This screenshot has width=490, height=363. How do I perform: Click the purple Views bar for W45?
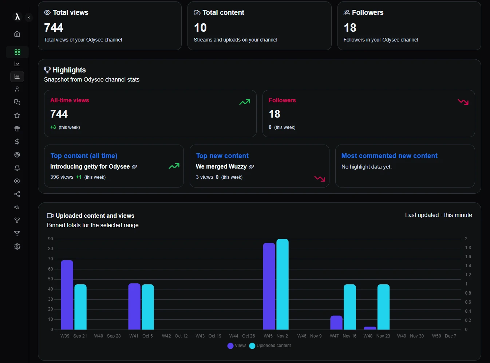point(269,286)
